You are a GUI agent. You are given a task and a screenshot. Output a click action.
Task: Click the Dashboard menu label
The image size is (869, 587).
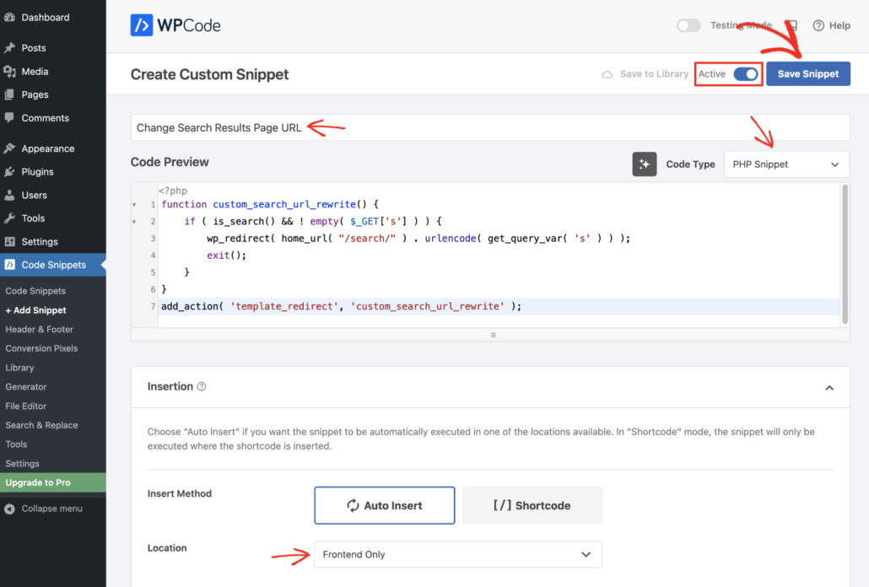coord(46,17)
